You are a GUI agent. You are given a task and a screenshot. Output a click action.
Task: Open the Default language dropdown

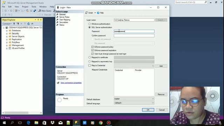[153, 103]
